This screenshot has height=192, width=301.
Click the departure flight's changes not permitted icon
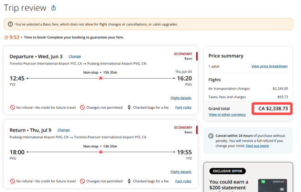(x=83, y=107)
